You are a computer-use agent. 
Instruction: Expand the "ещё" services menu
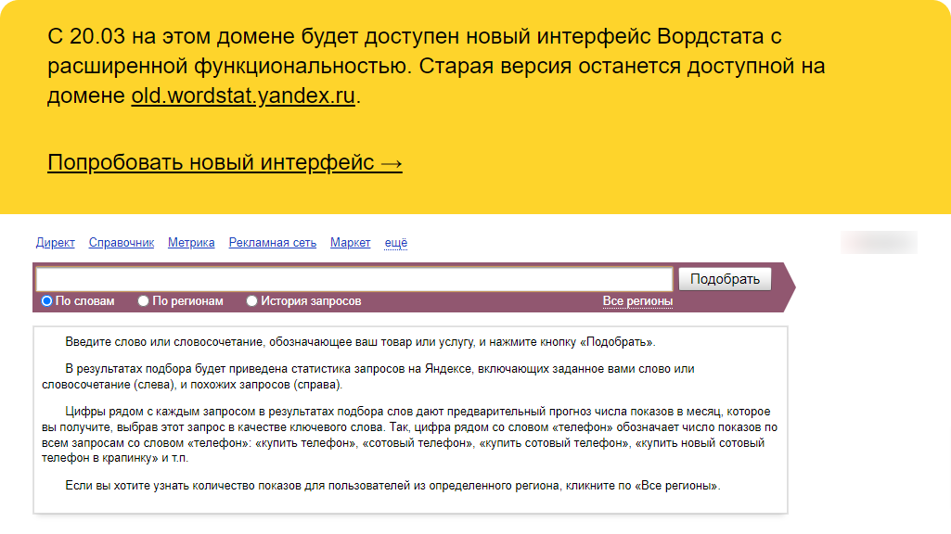coord(396,243)
